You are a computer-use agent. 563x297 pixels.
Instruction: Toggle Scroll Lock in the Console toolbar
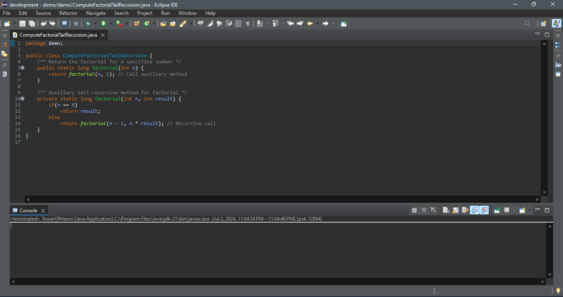point(455,210)
